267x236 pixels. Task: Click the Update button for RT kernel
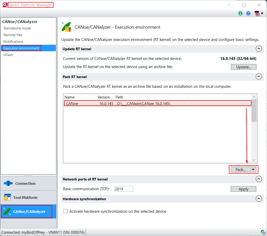[243, 67]
